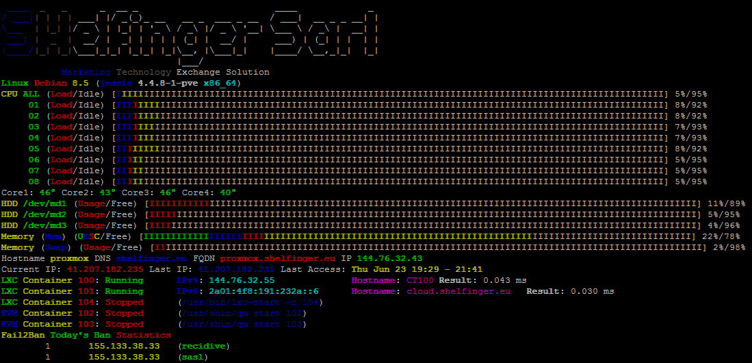
Task: Click the "(recidive)" jail name
Action: 204,346
